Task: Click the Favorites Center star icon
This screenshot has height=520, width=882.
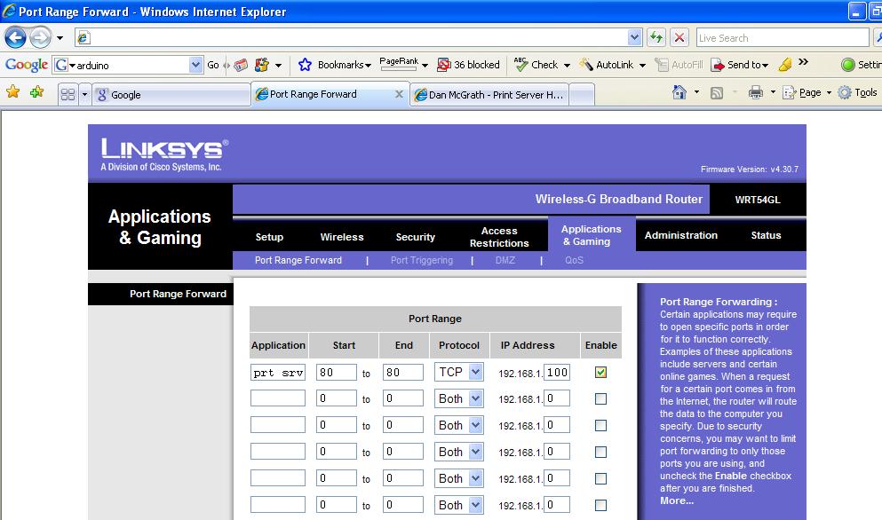Action: click(12, 91)
